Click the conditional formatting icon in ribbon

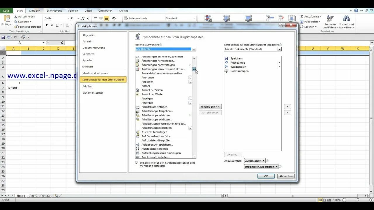(208, 18)
